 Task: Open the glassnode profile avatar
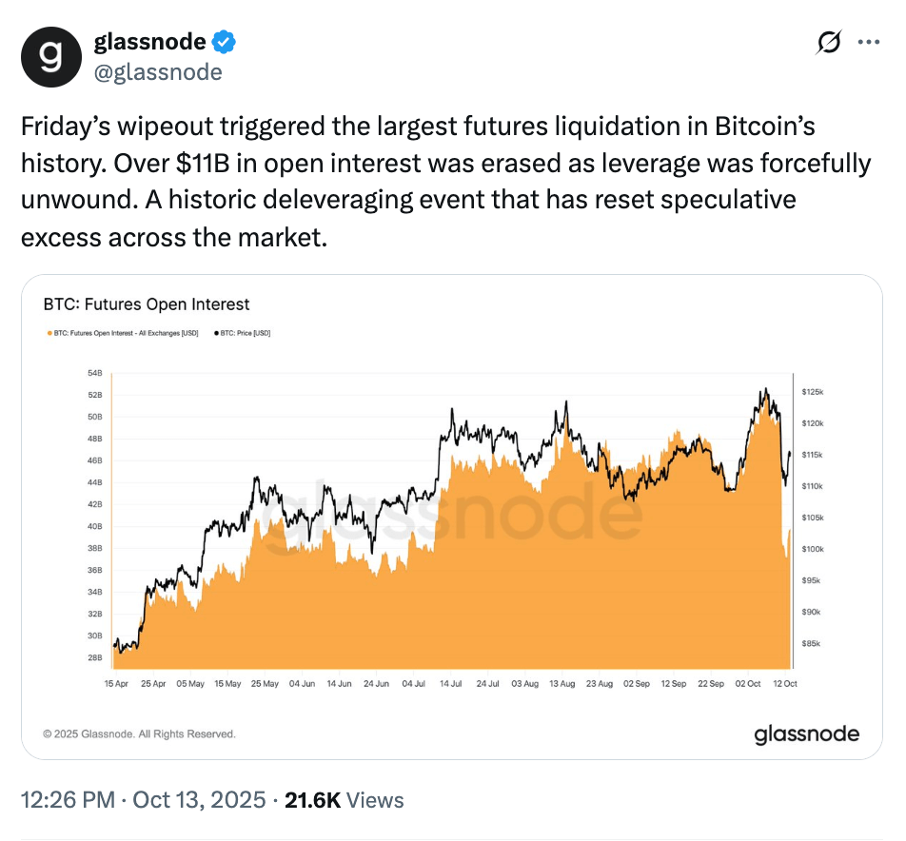coord(52,57)
